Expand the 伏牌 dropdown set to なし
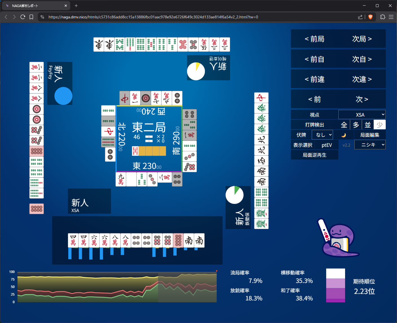 [x=322, y=135]
